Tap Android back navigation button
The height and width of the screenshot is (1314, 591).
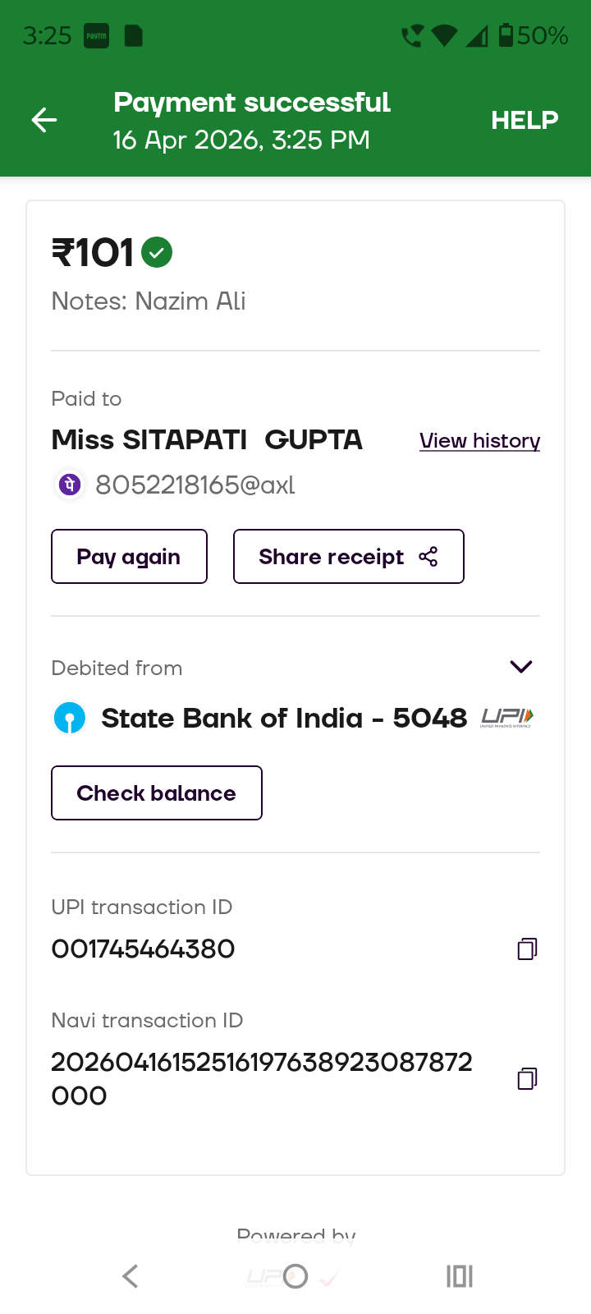(130, 1276)
